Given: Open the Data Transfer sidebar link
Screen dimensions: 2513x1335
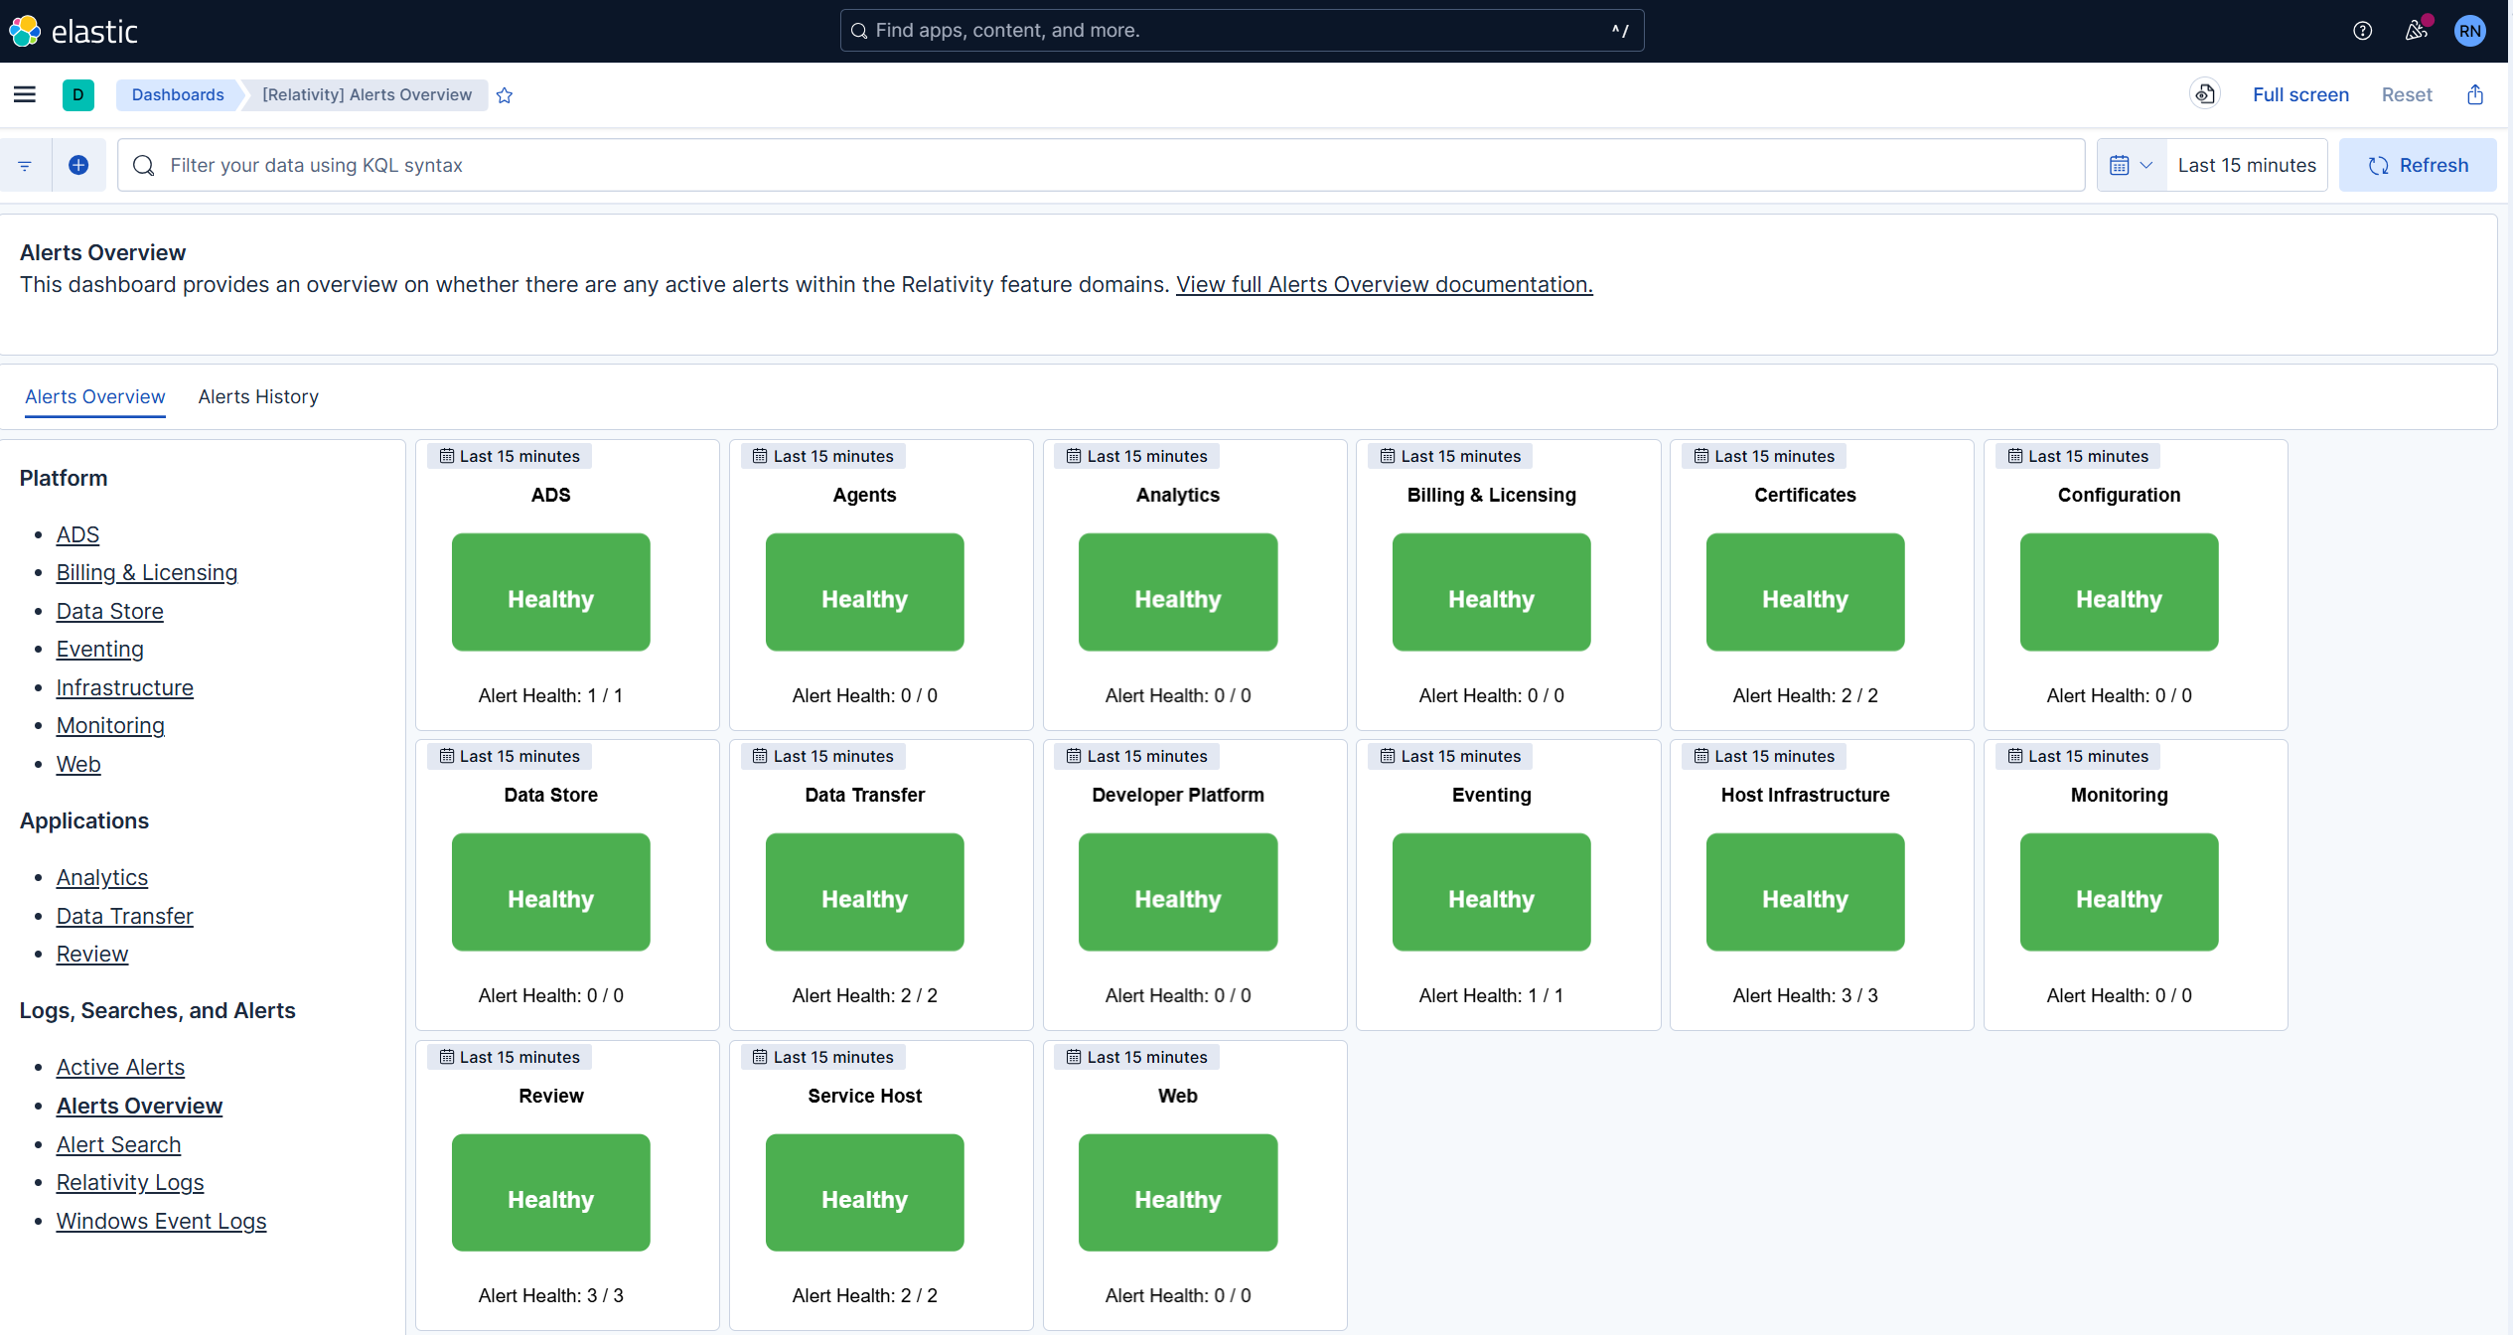Looking at the screenshot, I should 125,916.
